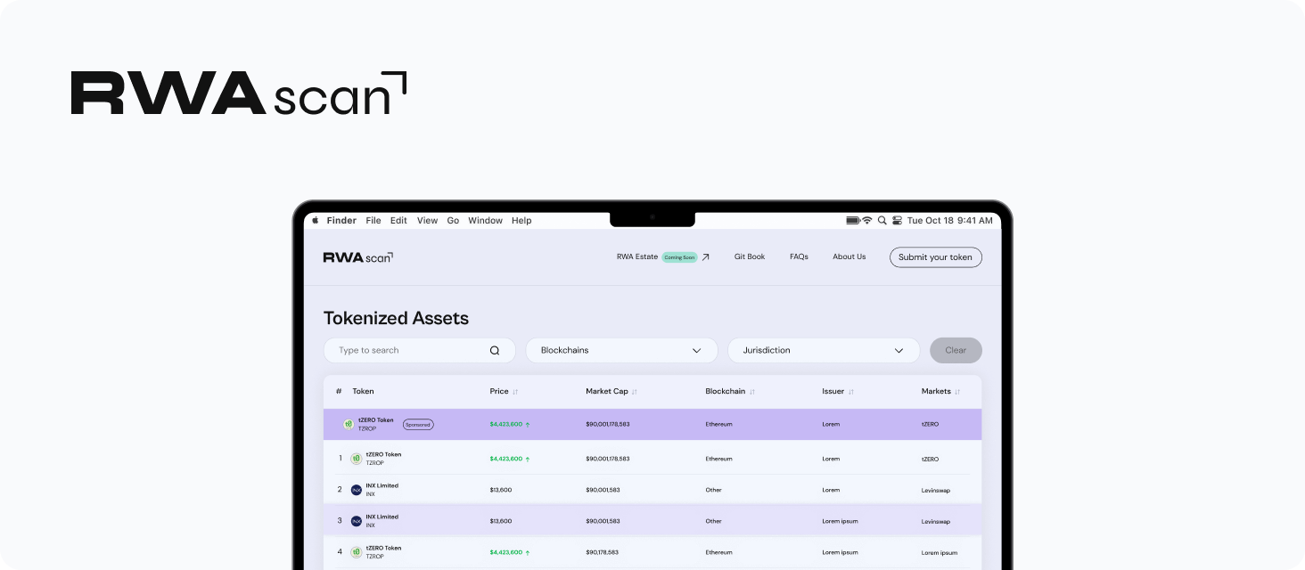Screen dimensions: 1305x570
Task: Click the Price column sort icon
Action: 515,392
